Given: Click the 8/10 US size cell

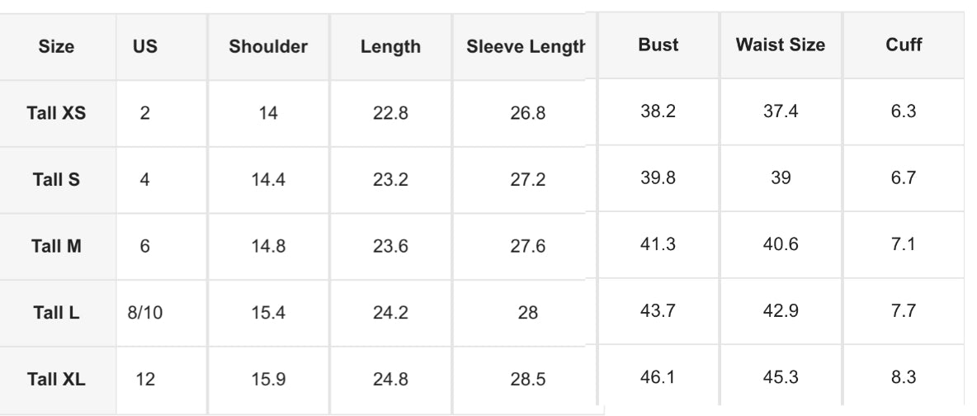Looking at the screenshot, I should pyautogui.click(x=145, y=314).
